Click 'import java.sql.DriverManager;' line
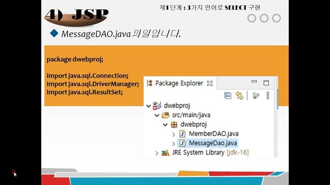 click(x=93, y=84)
